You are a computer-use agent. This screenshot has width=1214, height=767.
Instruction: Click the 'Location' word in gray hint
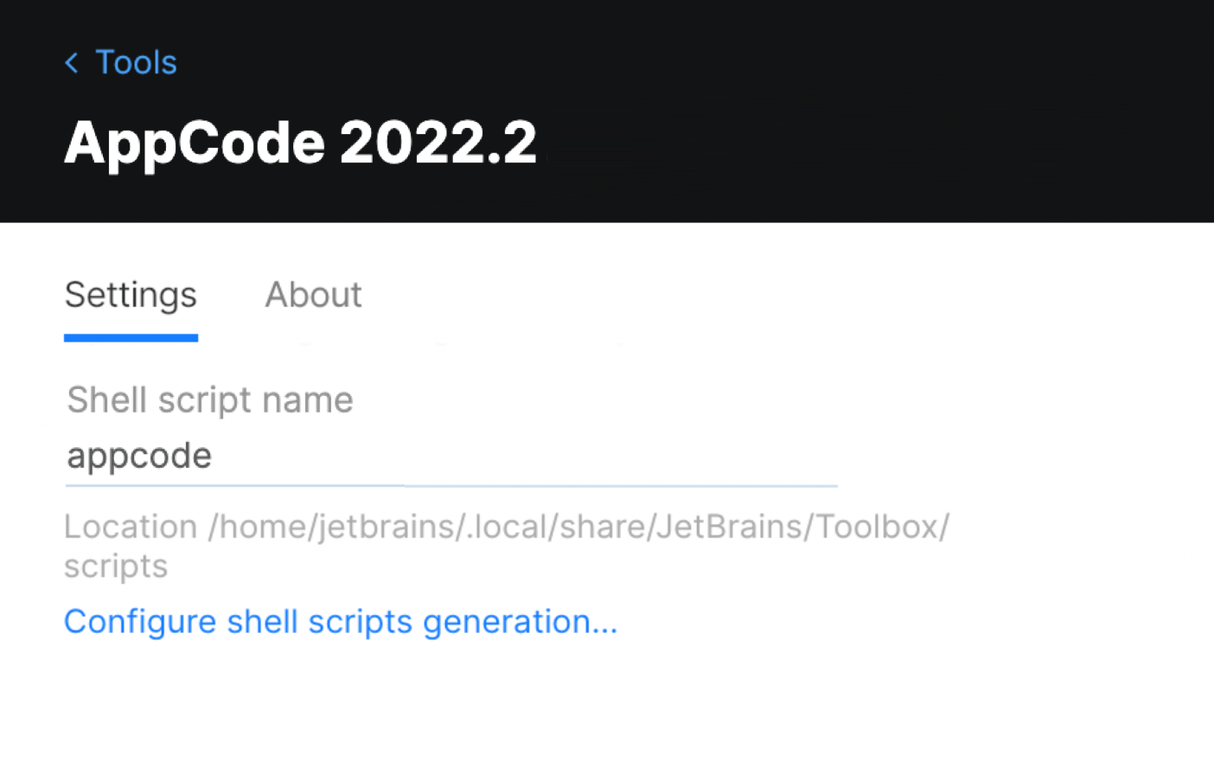click(131, 526)
